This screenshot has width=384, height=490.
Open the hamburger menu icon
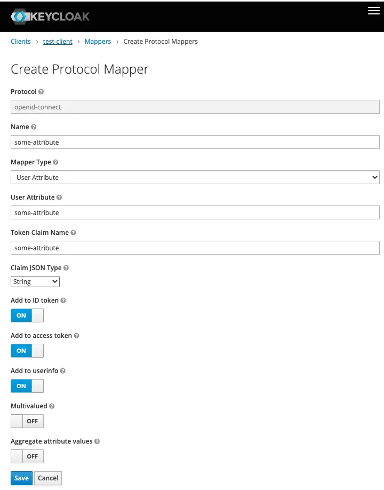click(x=374, y=11)
